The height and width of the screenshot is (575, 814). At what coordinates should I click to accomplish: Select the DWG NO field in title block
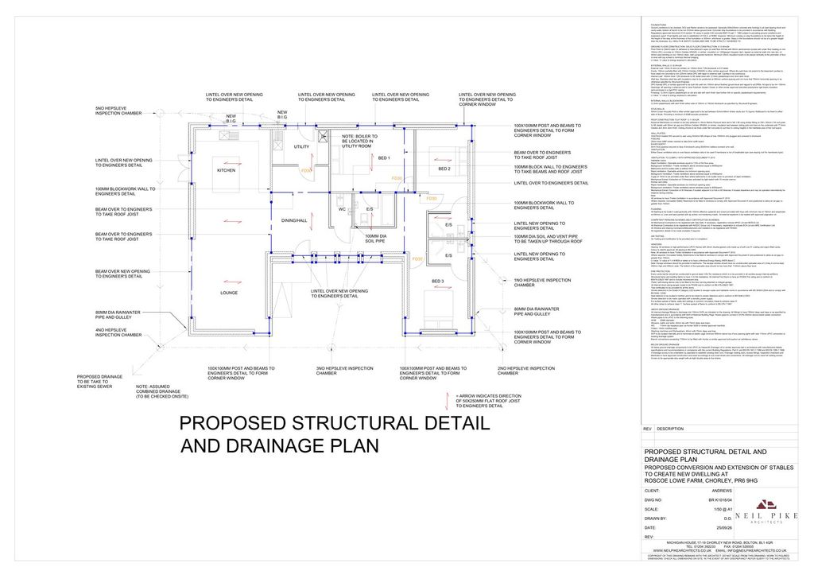(x=688, y=500)
